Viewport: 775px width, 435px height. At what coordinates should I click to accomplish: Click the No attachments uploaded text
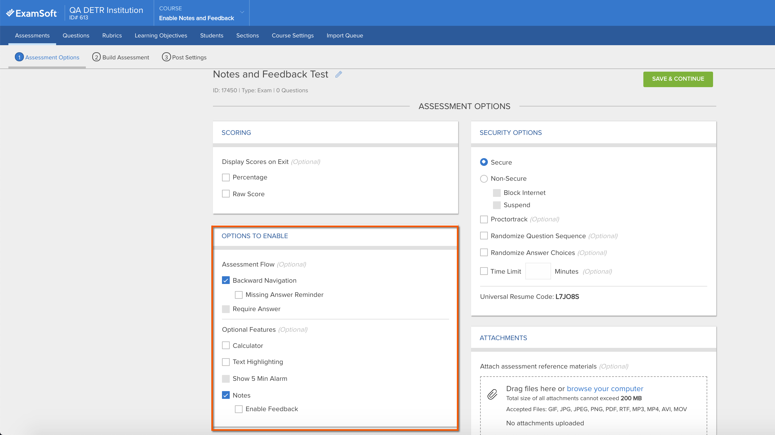[x=545, y=423]
